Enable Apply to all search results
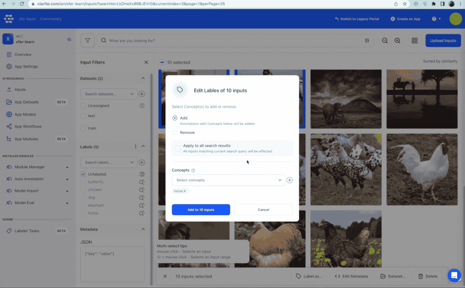This screenshot has width=465, height=288. click(178, 148)
